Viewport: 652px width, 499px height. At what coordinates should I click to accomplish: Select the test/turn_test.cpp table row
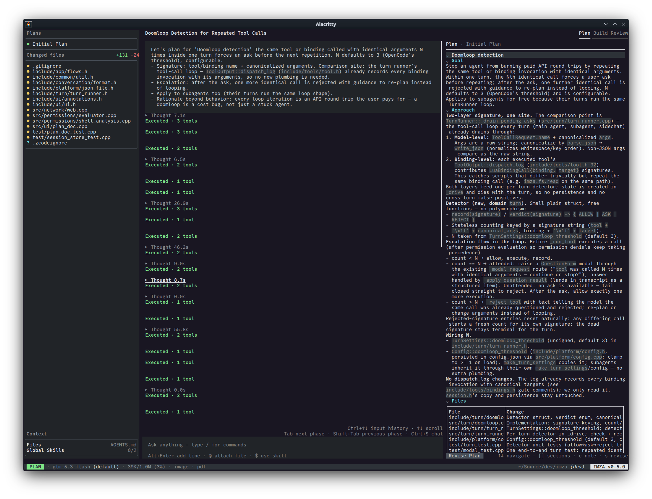point(535,445)
